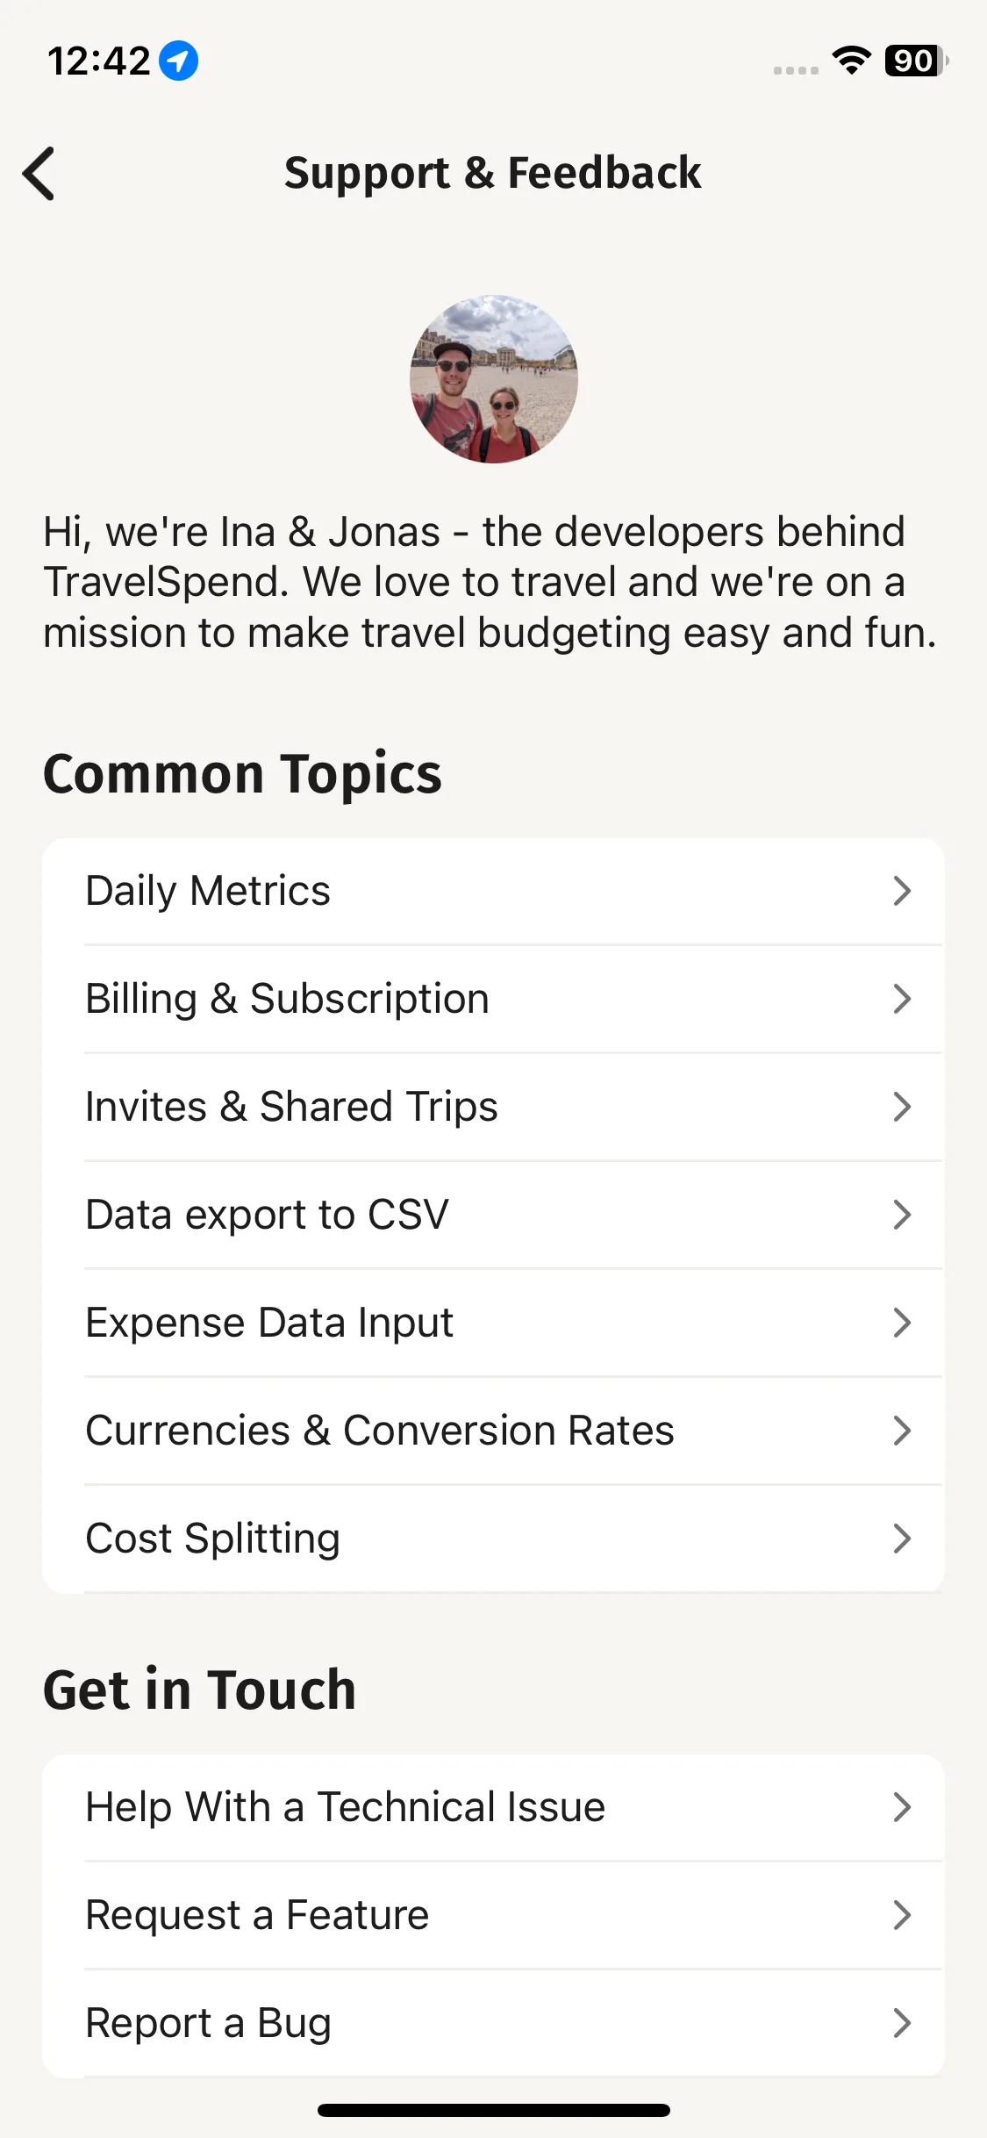The image size is (987, 2138).
Task: Tap chevron on Billing & Subscription row
Action: pyautogui.click(x=902, y=999)
